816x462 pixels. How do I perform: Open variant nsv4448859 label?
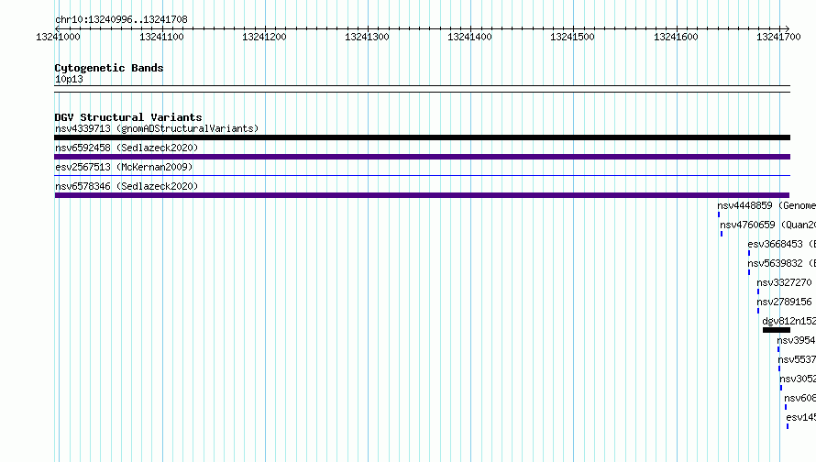[766, 205]
